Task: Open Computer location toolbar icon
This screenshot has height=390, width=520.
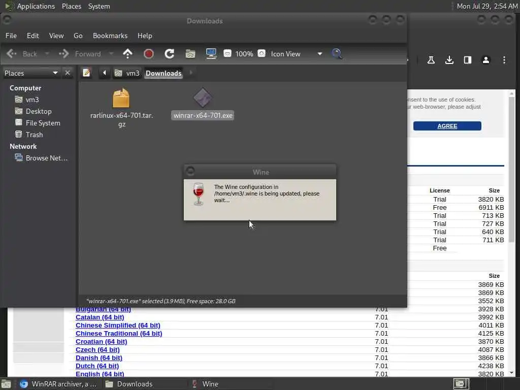Action: tap(211, 54)
